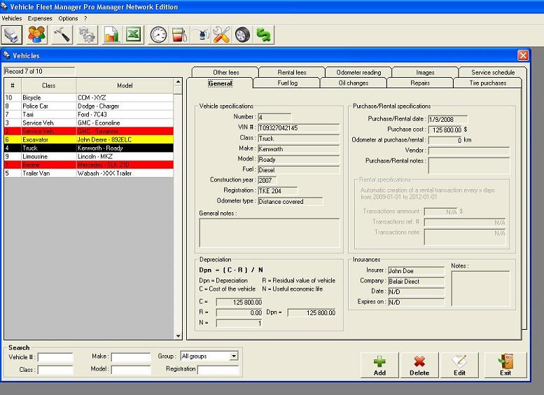544x395 pixels.
Task: Click the Registration search field
Action: click(218, 370)
